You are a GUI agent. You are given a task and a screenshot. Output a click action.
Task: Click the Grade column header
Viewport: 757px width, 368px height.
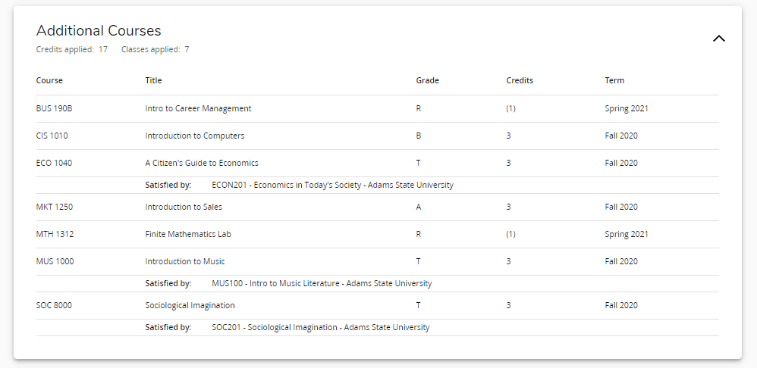pos(427,80)
